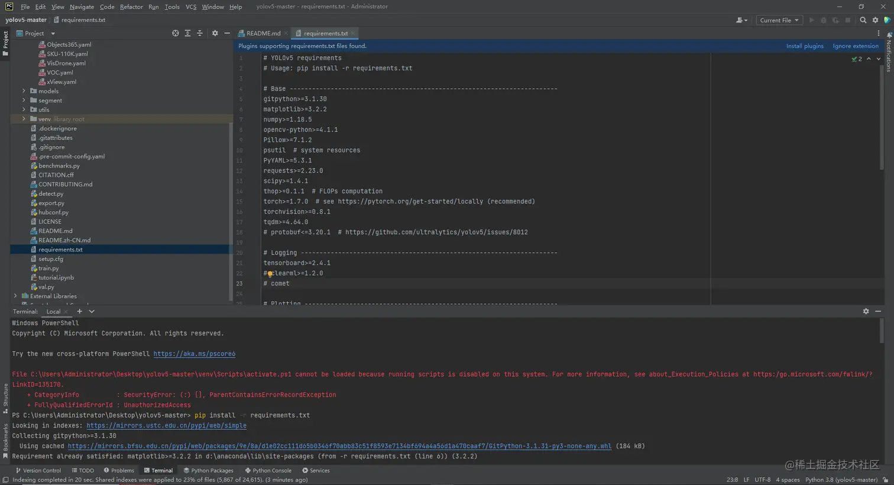Open IDE settings gear in toolbar

click(x=875, y=20)
